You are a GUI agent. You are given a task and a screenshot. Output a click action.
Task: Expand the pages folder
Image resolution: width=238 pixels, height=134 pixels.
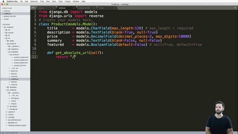coord(6,41)
